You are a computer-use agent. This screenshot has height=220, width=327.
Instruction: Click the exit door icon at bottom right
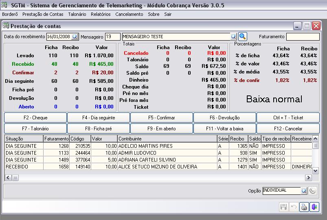[314, 207]
